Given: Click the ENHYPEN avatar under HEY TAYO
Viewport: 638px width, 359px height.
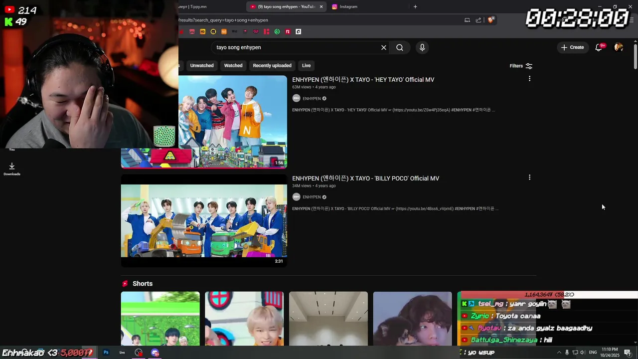Looking at the screenshot, I should coord(296,98).
